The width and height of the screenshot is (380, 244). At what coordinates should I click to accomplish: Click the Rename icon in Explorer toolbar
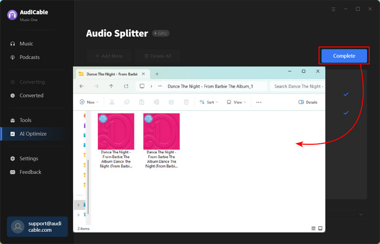click(x=157, y=102)
